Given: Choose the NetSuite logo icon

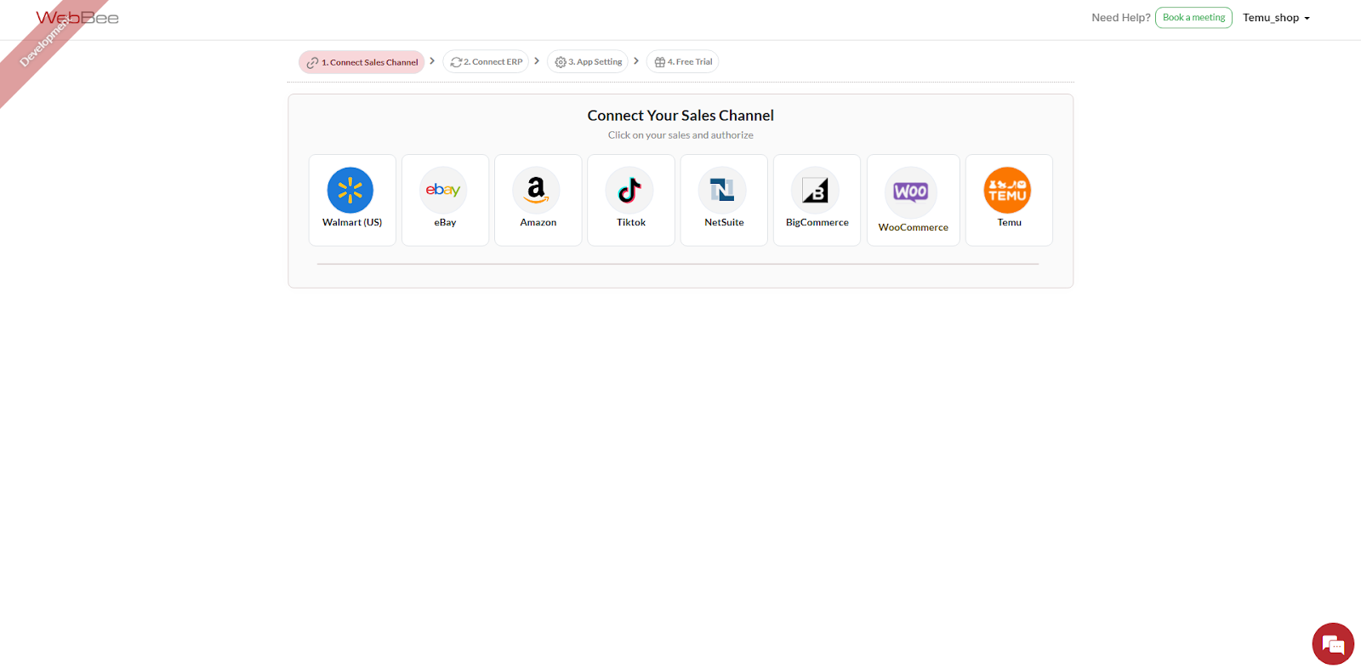Looking at the screenshot, I should [722, 191].
